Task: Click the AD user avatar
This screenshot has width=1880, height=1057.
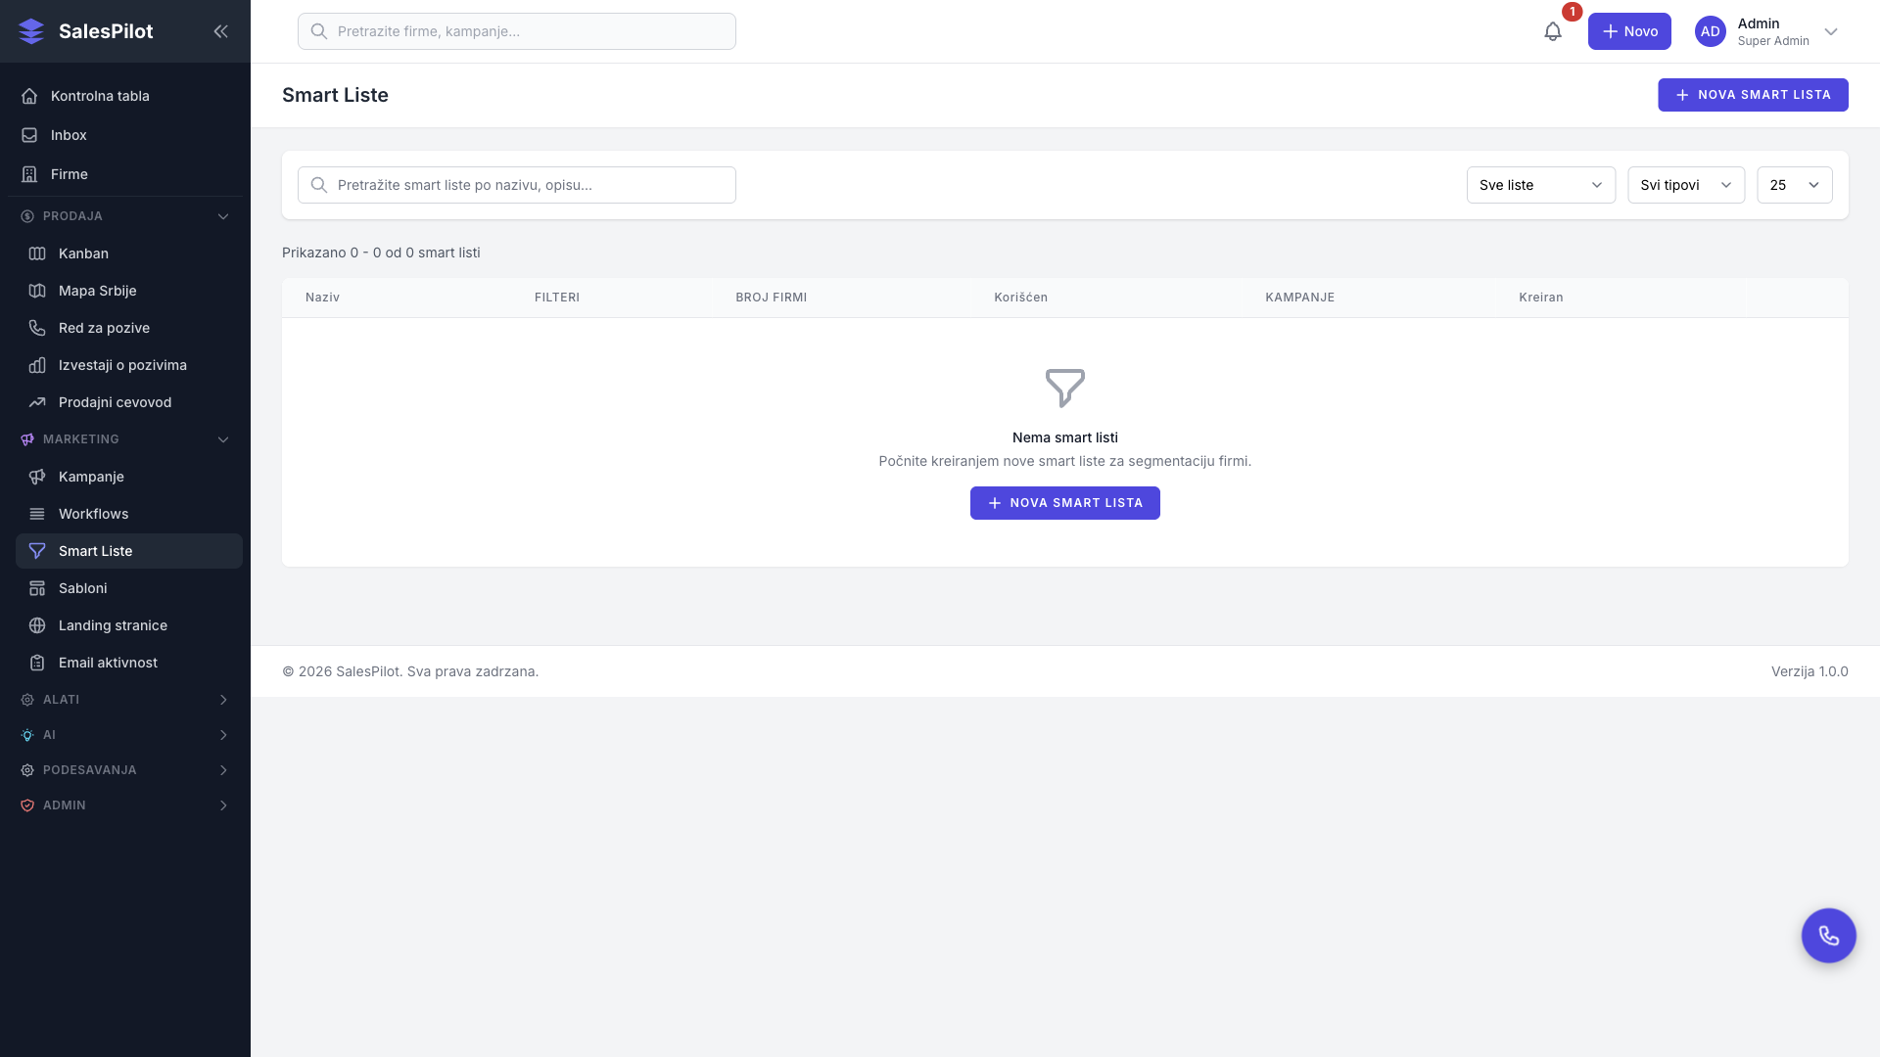Action: tap(1710, 31)
